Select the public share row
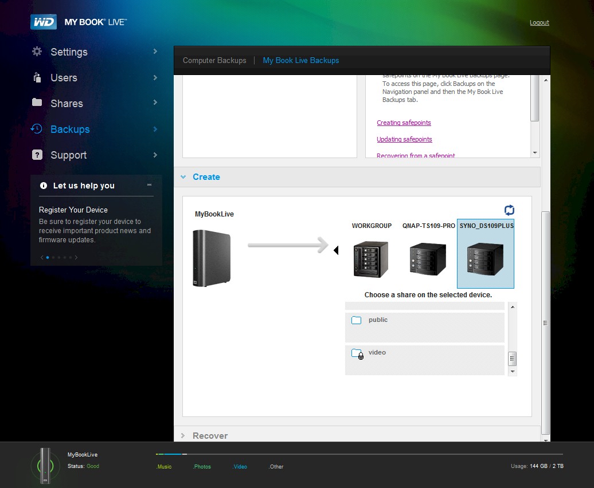Image resolution: width=594 pixels, height=488 pixels. tap(425, 327)
